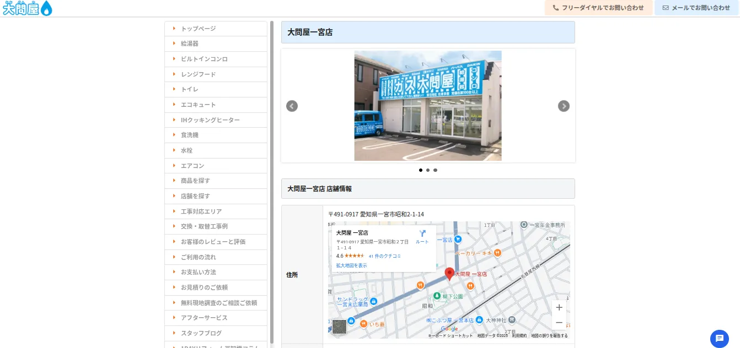Click フリーダイヤルでお問い合わせ button
Screen dimensions: 740x348
pyautogui.click(x=598, y=8)
